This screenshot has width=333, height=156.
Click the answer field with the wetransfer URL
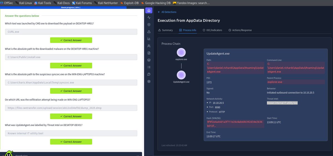pyautogui.click(x=71, y=108)
